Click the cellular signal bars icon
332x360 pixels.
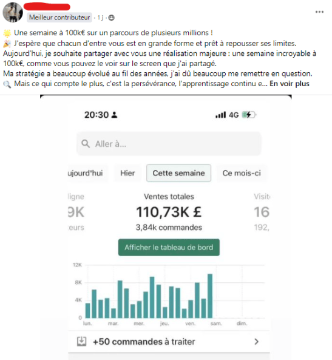click(x=221, y=115)
